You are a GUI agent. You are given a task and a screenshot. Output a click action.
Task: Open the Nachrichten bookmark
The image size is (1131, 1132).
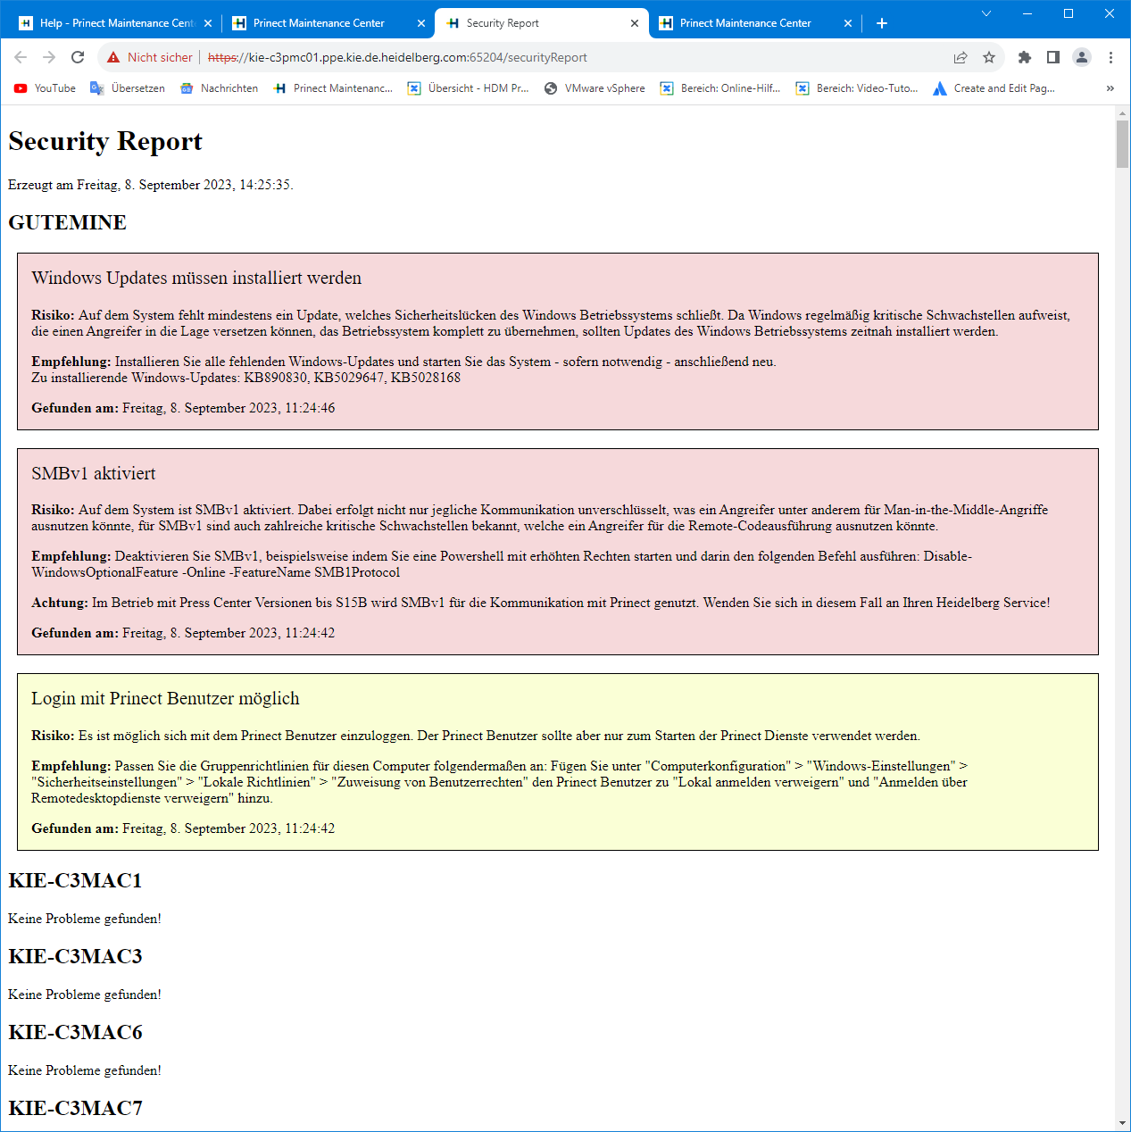[x=219, y=88]
